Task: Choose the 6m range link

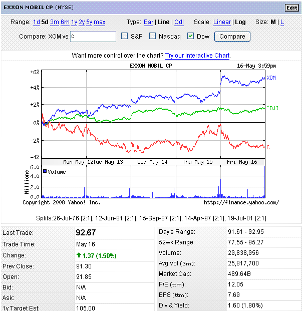Action: [65, 22]
